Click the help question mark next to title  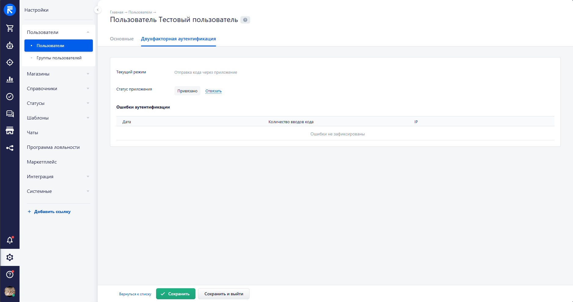[245, 20]
